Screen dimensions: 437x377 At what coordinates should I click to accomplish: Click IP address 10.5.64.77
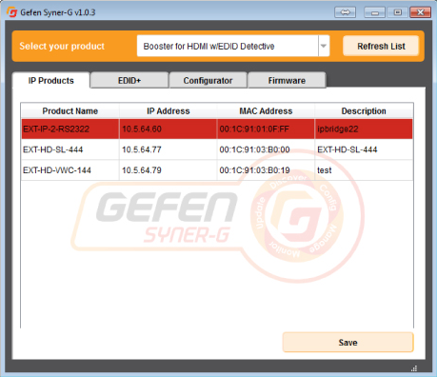[x=169, y=149]
